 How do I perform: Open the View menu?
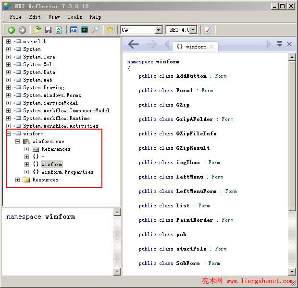pyautogui.click(x=54, y=17)
